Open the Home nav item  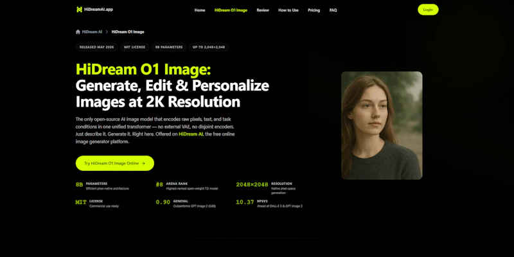(x=200, y=10)
